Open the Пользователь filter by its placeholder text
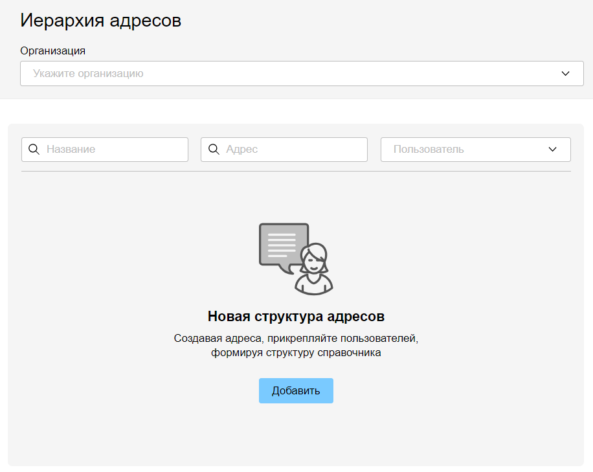This screenshot has width=593, height=472. coord(429,150)
